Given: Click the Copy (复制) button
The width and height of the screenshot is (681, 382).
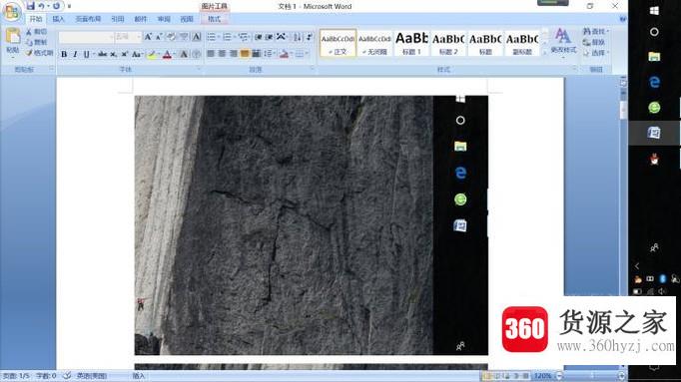Looking at the screenshot, I should (36, 42).
